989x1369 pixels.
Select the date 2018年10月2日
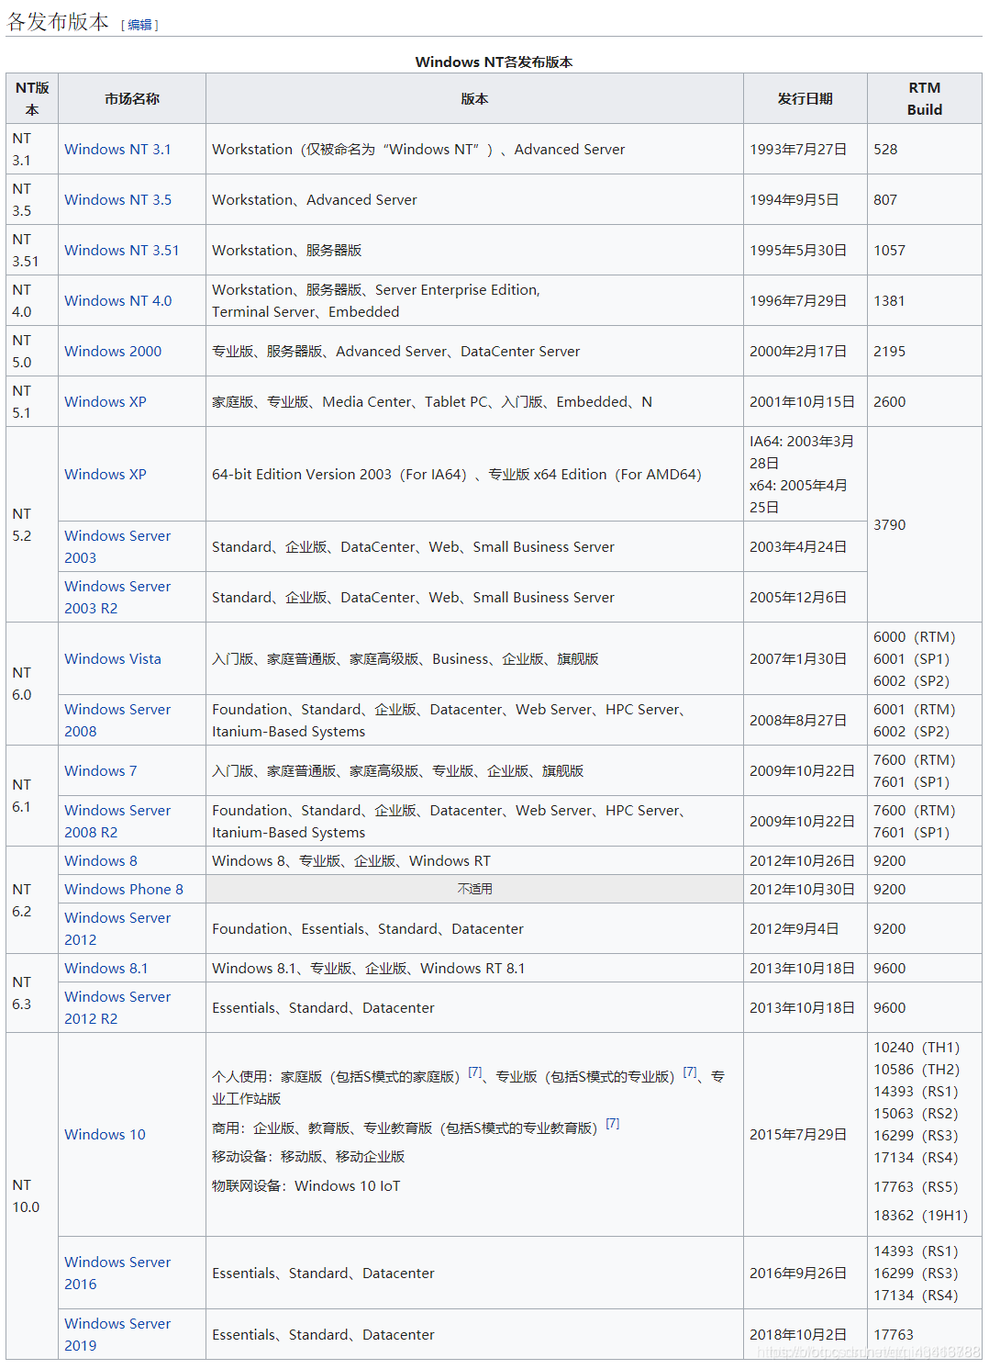798,1335
